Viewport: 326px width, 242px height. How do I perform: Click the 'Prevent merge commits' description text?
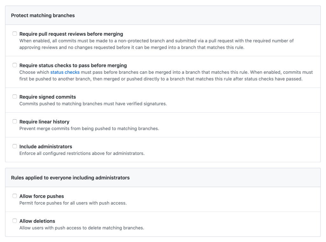[89, 129]
